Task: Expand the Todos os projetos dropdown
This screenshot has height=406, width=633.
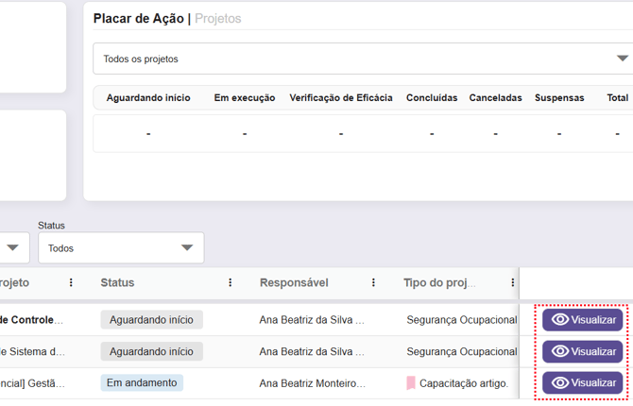Action: 622,59
